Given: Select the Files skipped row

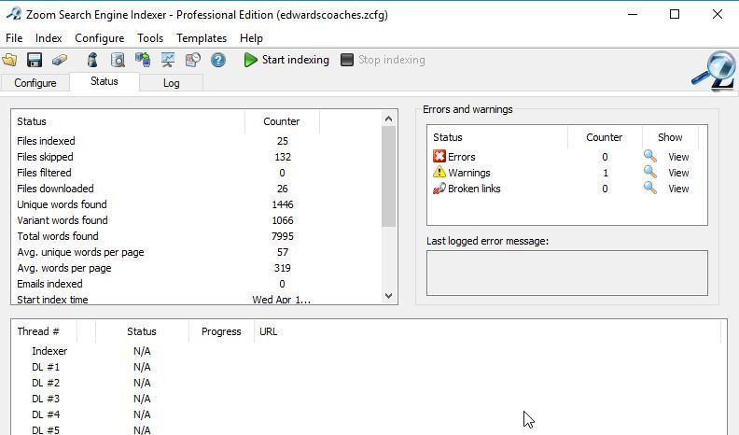Looking at the screenshot, I should pyautogui.click(x=198, y=157).
